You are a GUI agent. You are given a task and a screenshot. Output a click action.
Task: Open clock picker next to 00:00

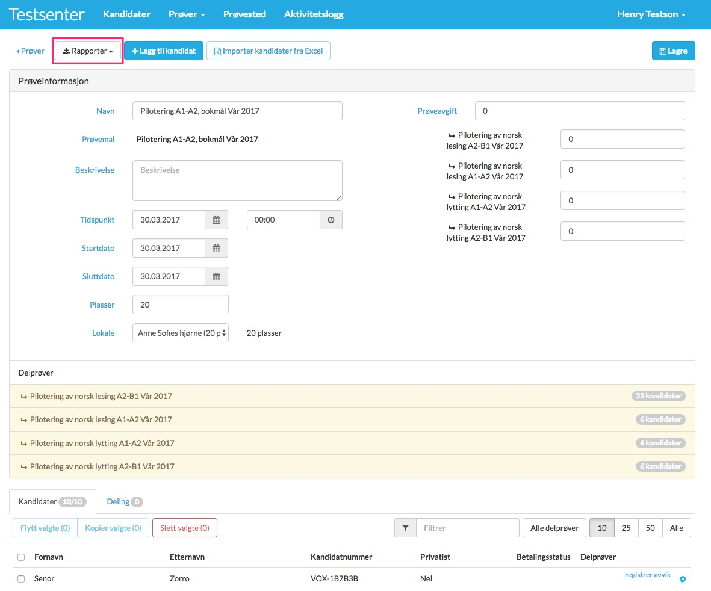coord(331,220)
